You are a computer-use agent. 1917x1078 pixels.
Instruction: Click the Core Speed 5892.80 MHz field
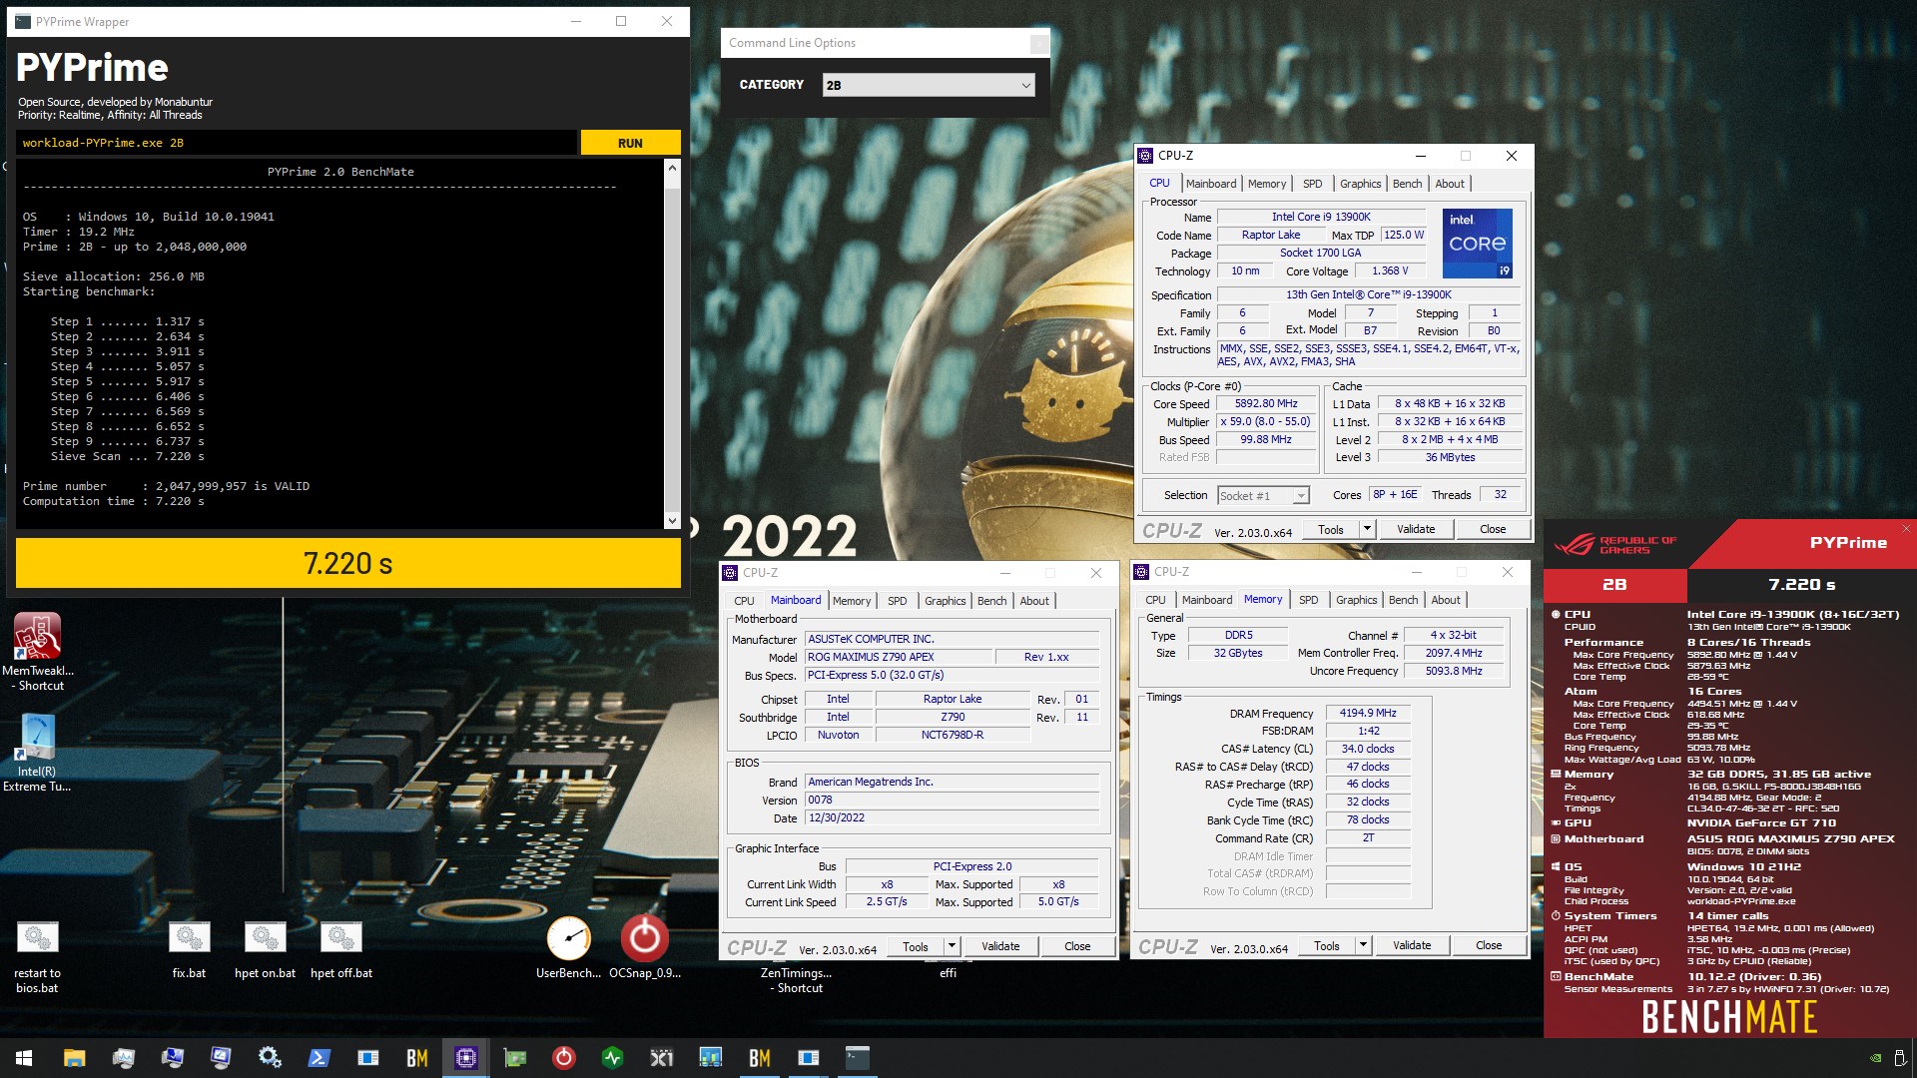[1266, 404]
